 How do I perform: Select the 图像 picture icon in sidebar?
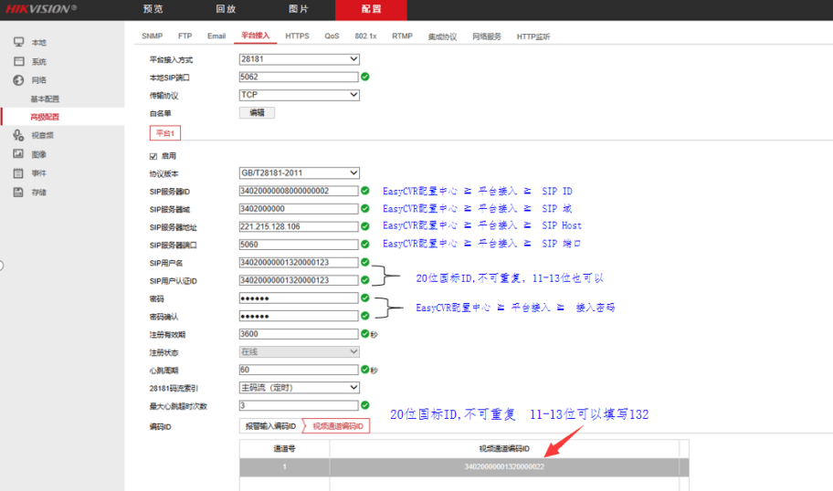coord(18,154)
